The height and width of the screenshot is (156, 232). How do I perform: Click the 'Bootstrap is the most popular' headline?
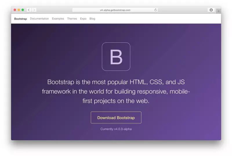(116, 91)
